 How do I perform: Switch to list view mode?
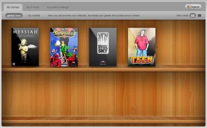[200, 16]
